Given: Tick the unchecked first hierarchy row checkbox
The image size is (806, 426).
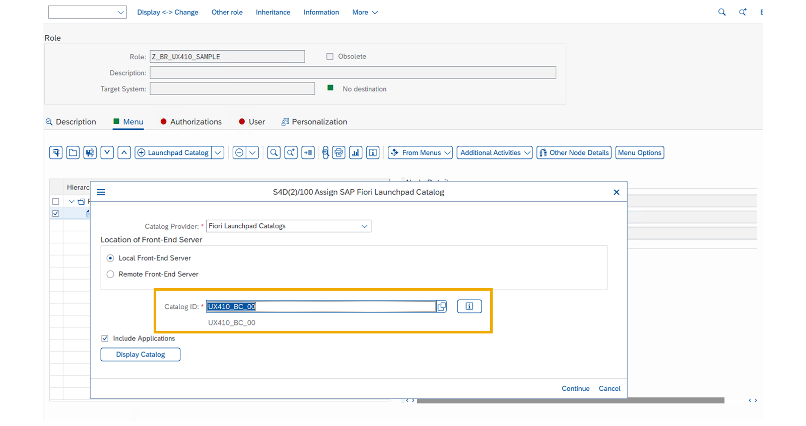Looking at the screenshot, I should 55,201.
